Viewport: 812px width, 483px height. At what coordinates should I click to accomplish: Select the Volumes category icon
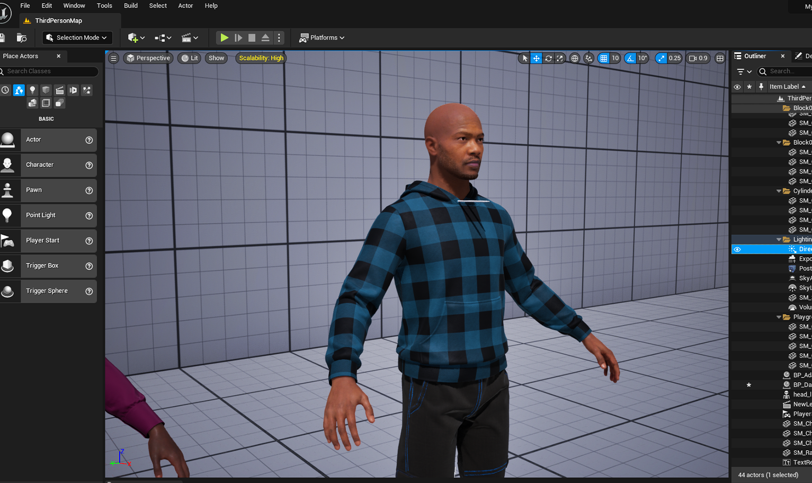(x=46, y=103)
